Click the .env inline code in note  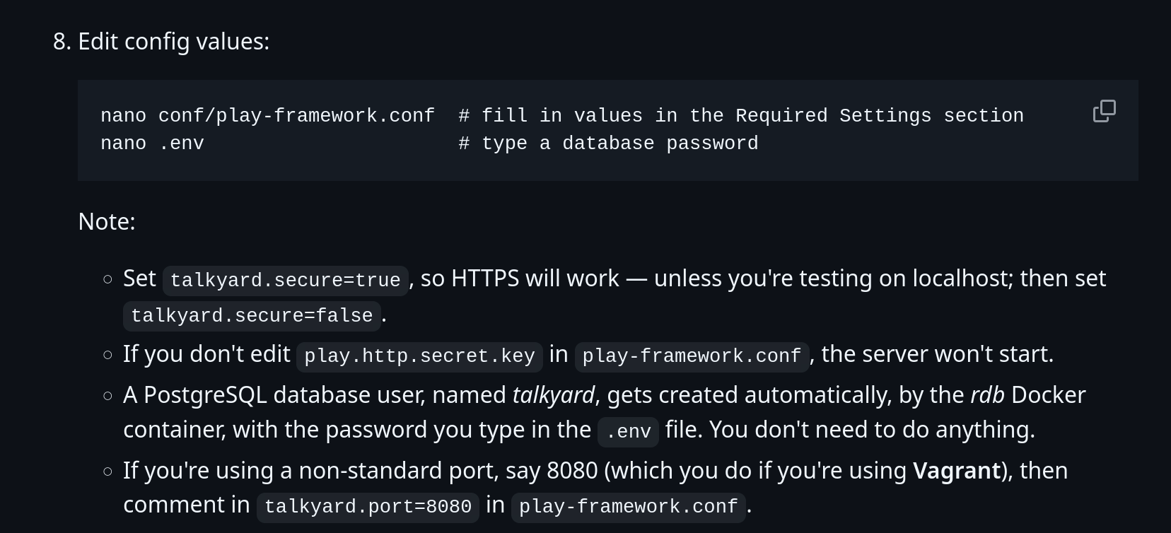628,432
